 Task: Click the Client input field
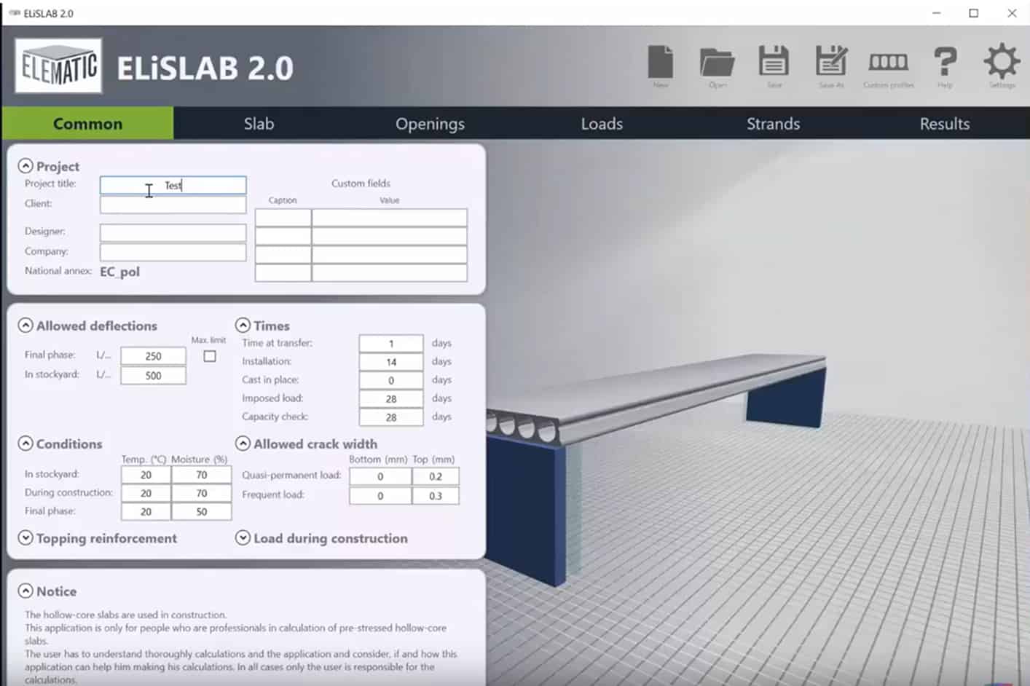(173, 205)
